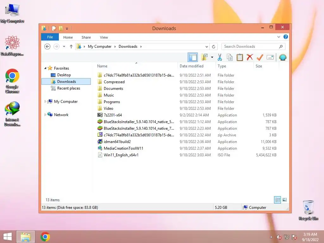This screenshot has width=324, height=243.
Task: Open Classic Shell settings shell icon
Action: click(283, 57)
